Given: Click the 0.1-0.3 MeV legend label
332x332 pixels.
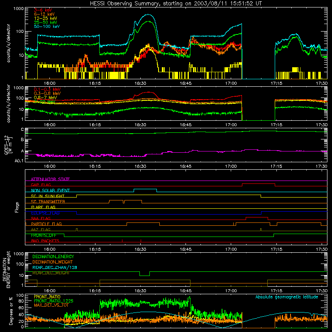Looking at the screenshot, I should click(47, 89).
